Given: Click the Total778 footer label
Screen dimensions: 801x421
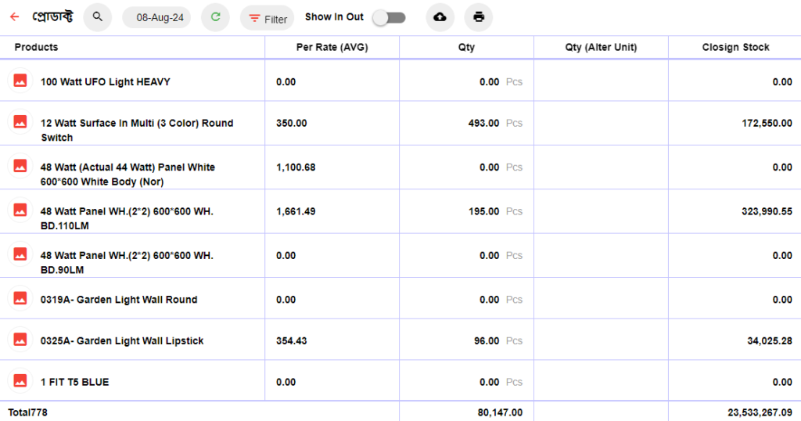Looking at the screenshot, I should click(x=27, y=412).
